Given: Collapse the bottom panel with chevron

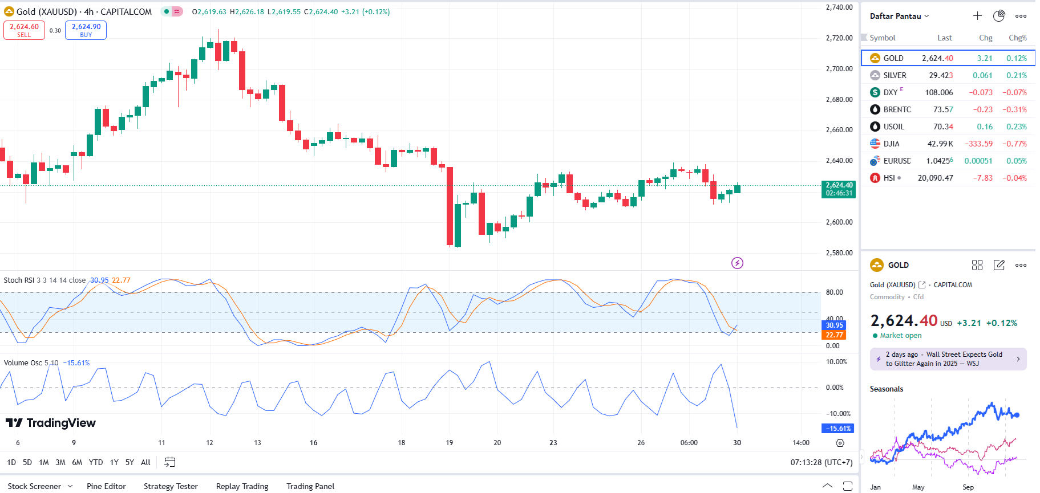Looking at the screenshot, I should (827, 486).
